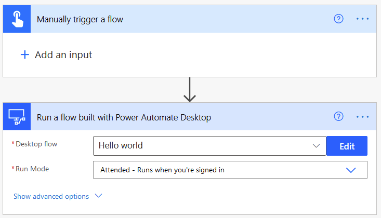Click the Desktop flow field label
The height and width of the screenshot is (218, 381).
pos(36,144)
